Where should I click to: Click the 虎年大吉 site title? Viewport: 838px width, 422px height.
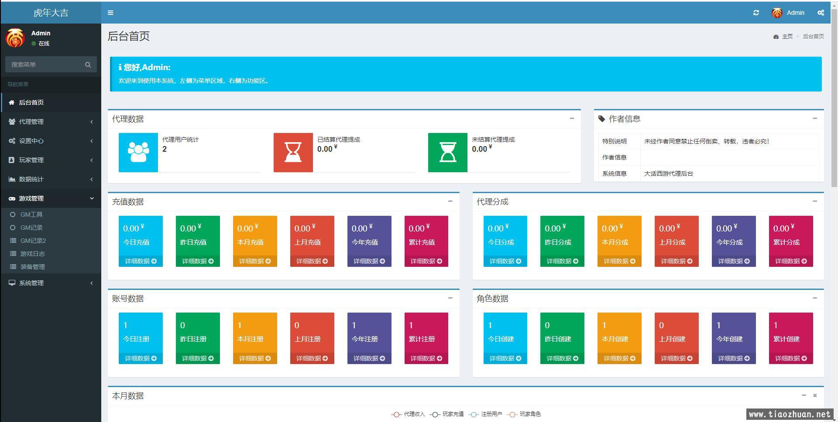pyautogui.click(x=51, y=13)
